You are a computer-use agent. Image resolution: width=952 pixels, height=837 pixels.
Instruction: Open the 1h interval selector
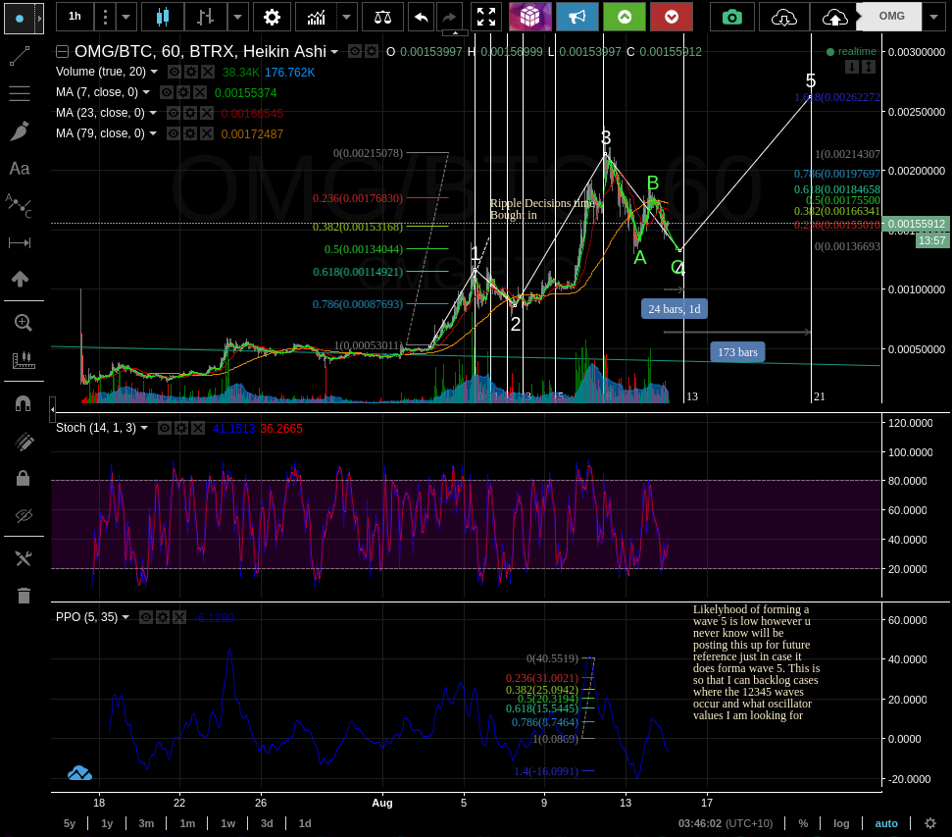(75, 17)
